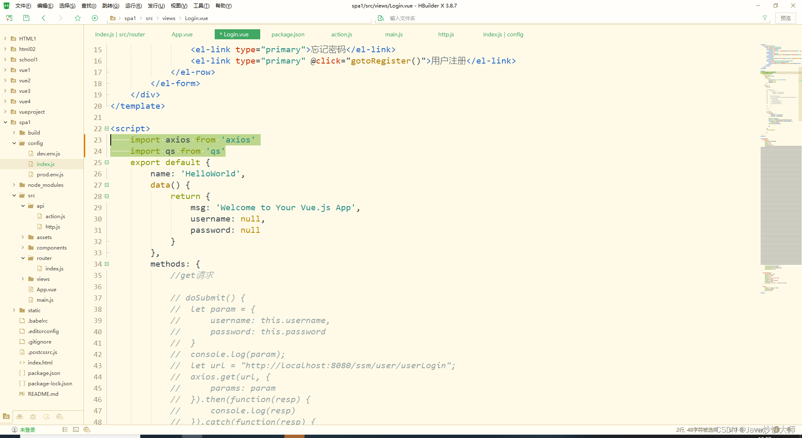Viewport: 802px width, 438px height.
Task: Toggle the code fold marker on line 25
Action: 107,163
